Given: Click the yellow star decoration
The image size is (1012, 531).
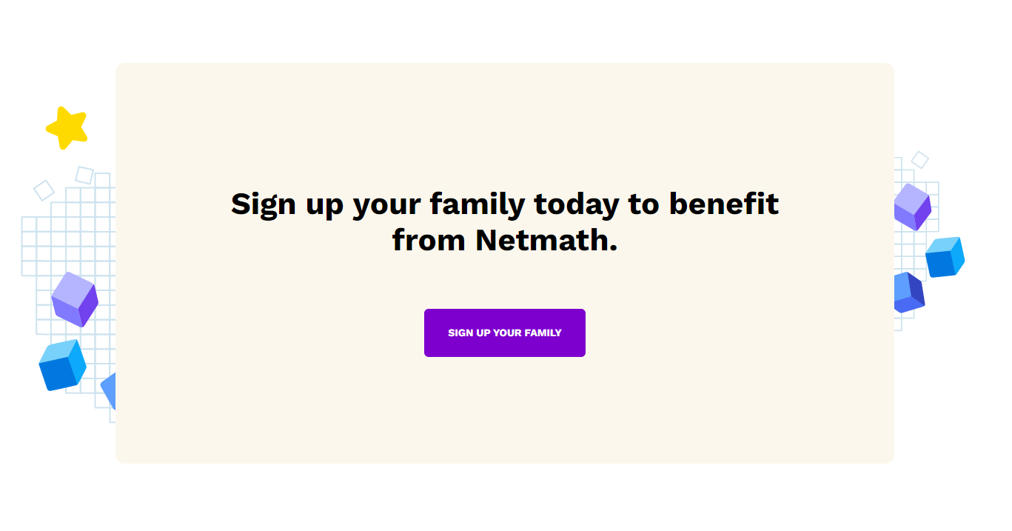Looking at the screenshot, I should coord(67,127).
